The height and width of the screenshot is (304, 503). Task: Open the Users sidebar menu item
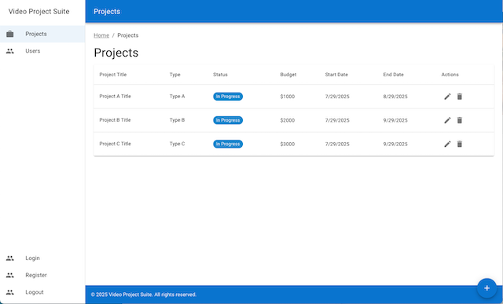click(x=42, y=51)
